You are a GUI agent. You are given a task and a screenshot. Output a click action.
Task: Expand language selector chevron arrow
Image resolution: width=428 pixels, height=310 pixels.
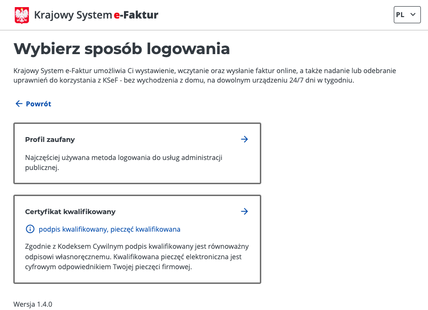[x=413, y=14]
